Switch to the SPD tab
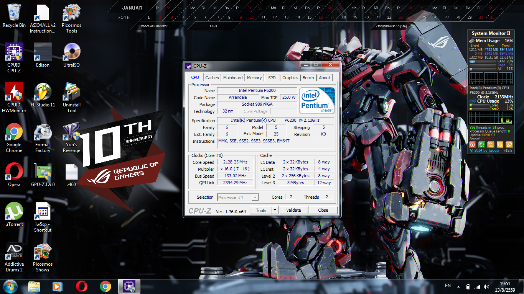This screenshot has width=524, height=294. pos(272,78)
